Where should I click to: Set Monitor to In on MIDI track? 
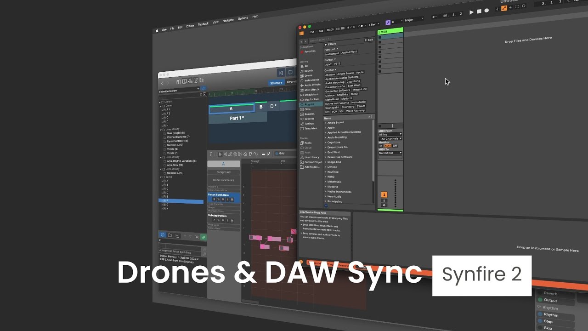[381, 146]
